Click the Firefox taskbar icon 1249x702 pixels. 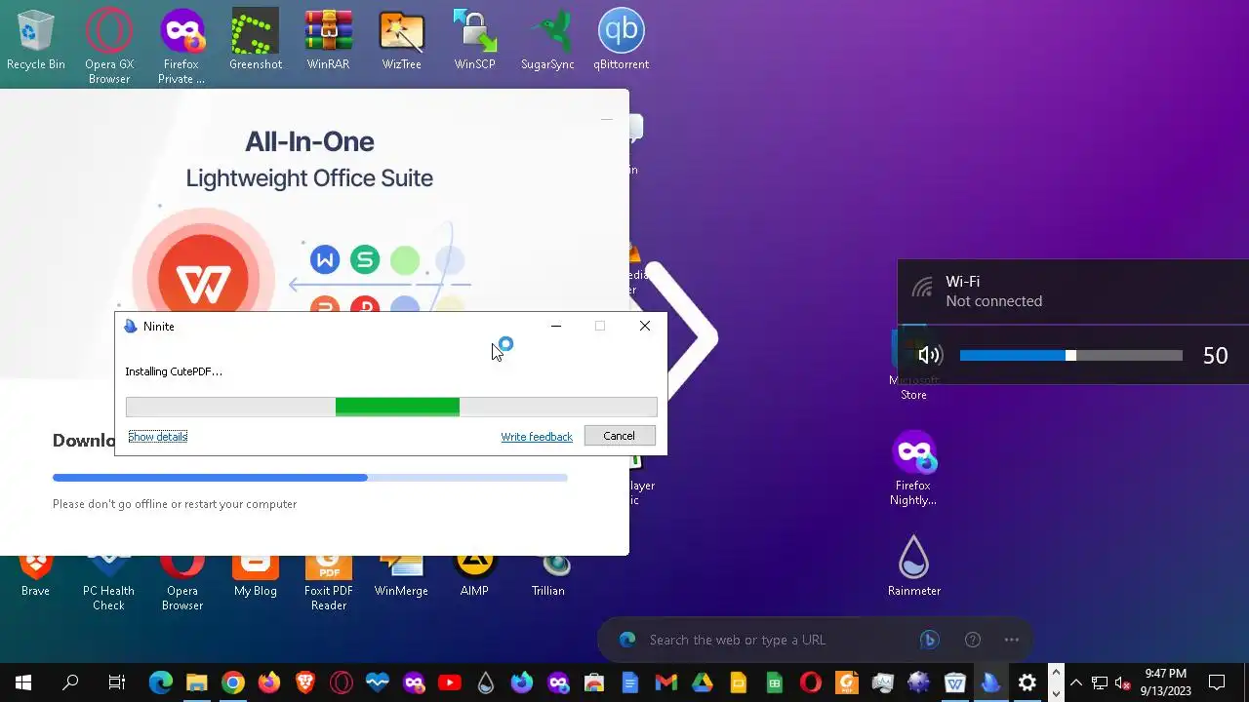point(268,682)
